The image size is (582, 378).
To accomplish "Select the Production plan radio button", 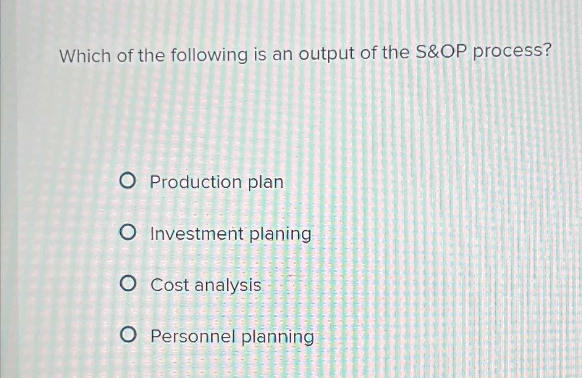I will click(127, 181).
